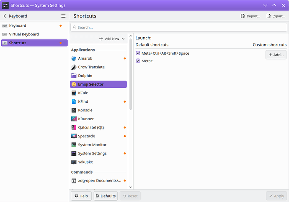This screenshot has height=202, width=289.
Task: Select Dolphin in applications list
Action: [98, 76]
